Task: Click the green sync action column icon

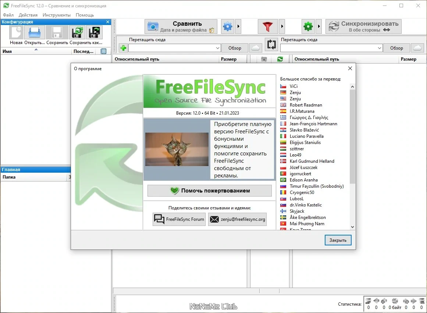Action: 280,59
